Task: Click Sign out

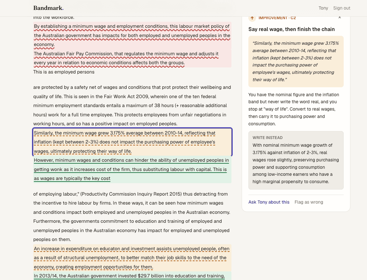Action: pos(342,8)
